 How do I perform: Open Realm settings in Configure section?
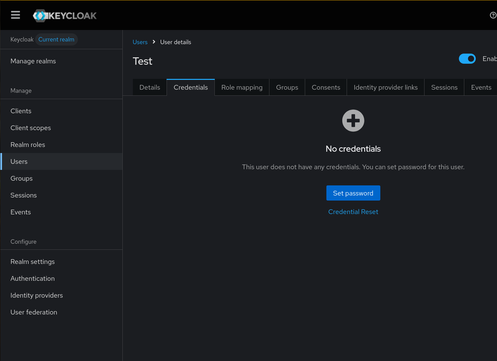(x=32, y=262)
